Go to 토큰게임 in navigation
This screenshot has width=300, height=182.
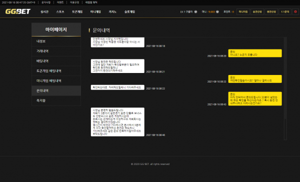click(77, 11)
